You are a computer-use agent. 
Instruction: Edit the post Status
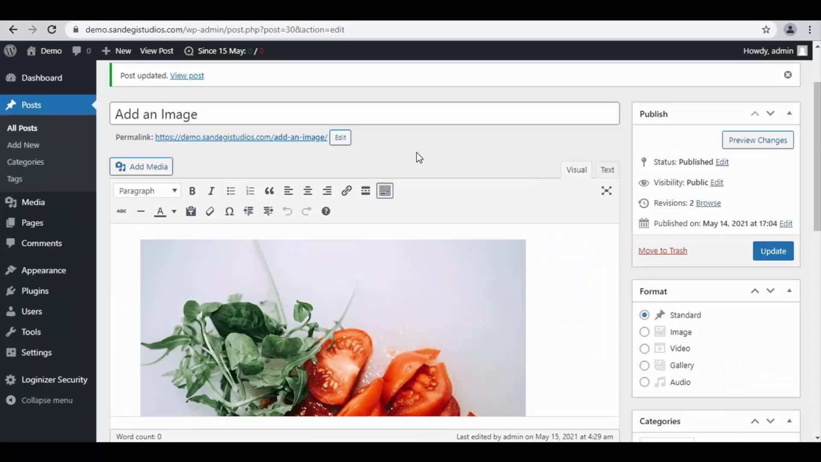pos(722,162)
